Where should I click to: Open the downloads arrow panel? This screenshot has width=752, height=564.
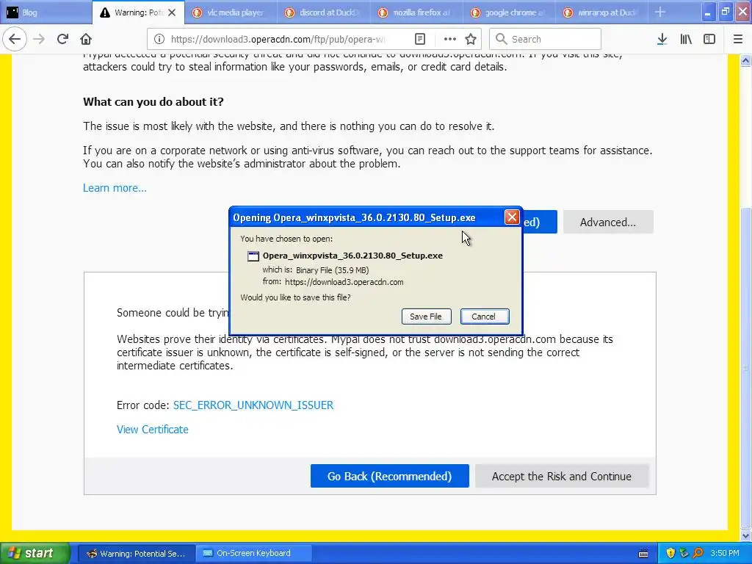tap(662, 39)
